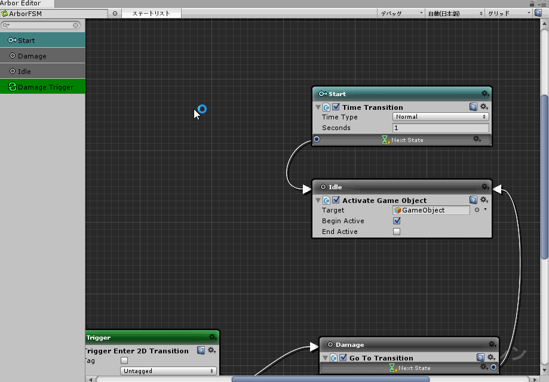Toggle the End Active checkbox

[397, 232]
